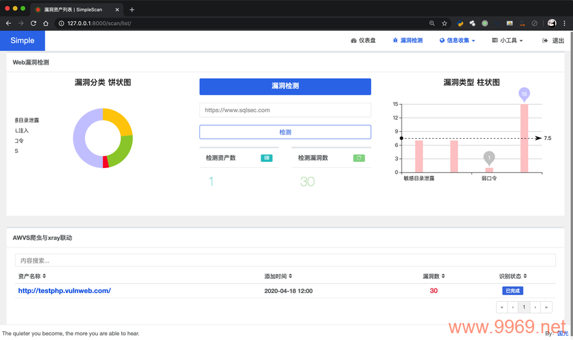Sort table by 识别状态 column
The image size is (573, 340).
pyautogui.click(x=513, y=277)
